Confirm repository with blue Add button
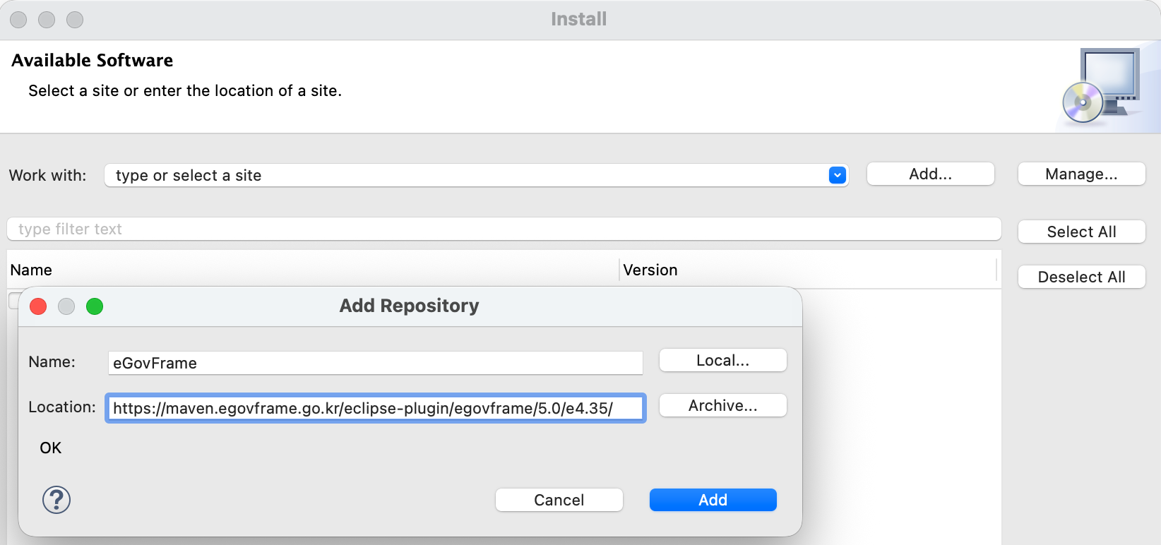This screenshot has height=545, width=1161. (x=713, y=500)
